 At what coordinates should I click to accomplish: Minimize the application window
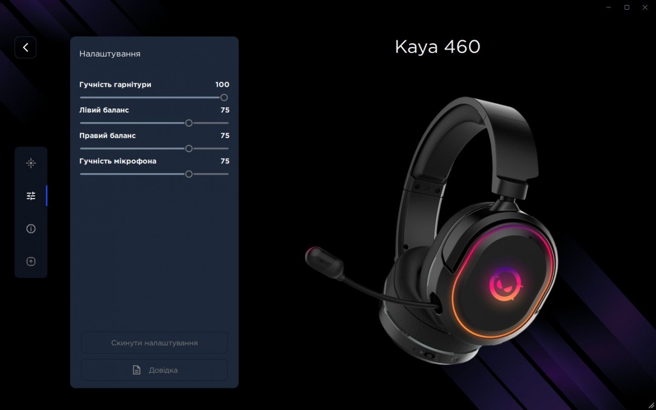coord(609,7)
